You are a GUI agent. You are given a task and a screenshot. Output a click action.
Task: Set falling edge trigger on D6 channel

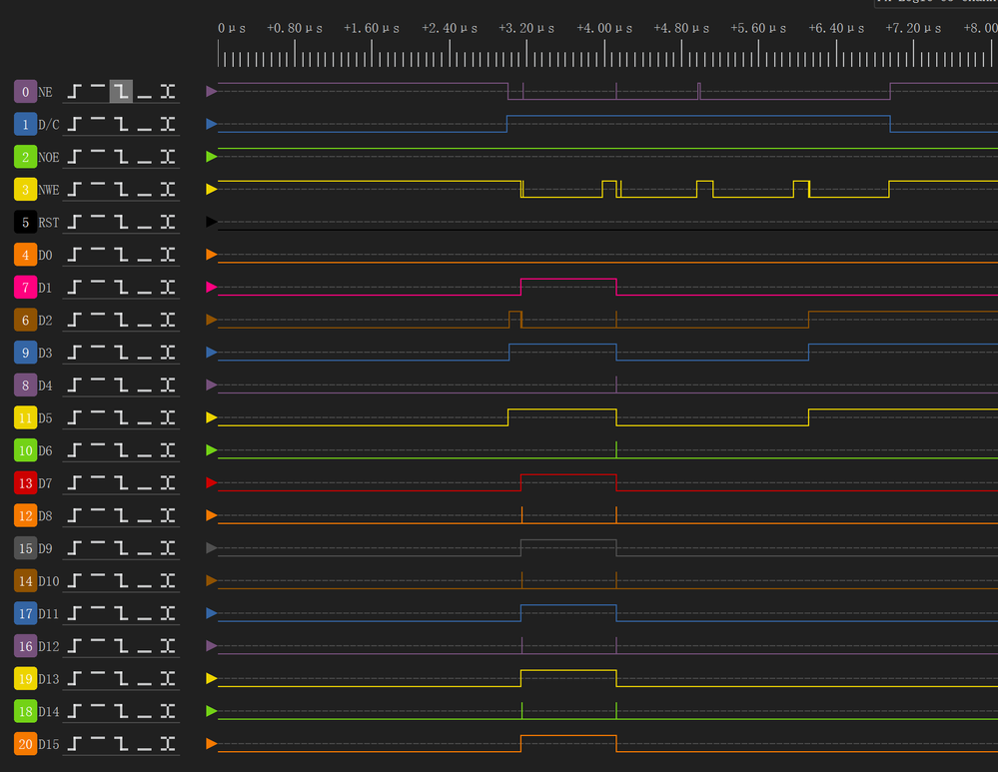(121, 450)
